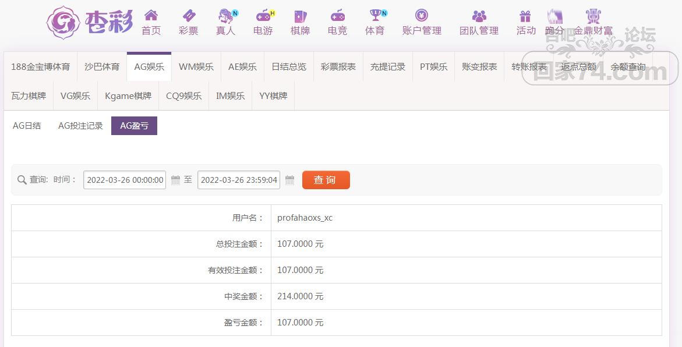The height and width of the screenshot is (347, 682).
Task: Open the 电竞 esports controller icon
Action: coord(338,16)
